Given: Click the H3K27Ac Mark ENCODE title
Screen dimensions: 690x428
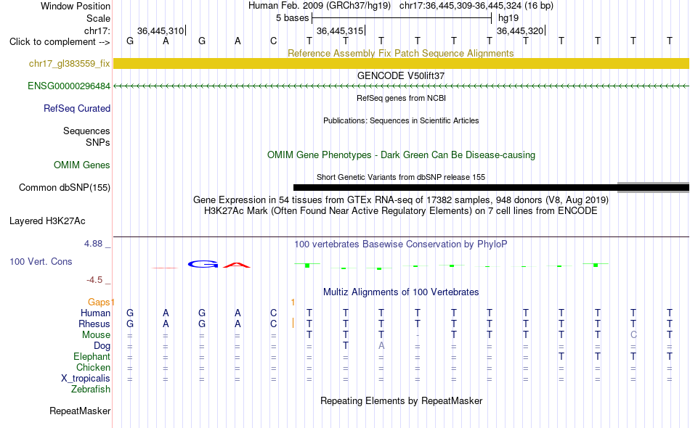Looking at the screenshot, I should [x=401, y=211].
